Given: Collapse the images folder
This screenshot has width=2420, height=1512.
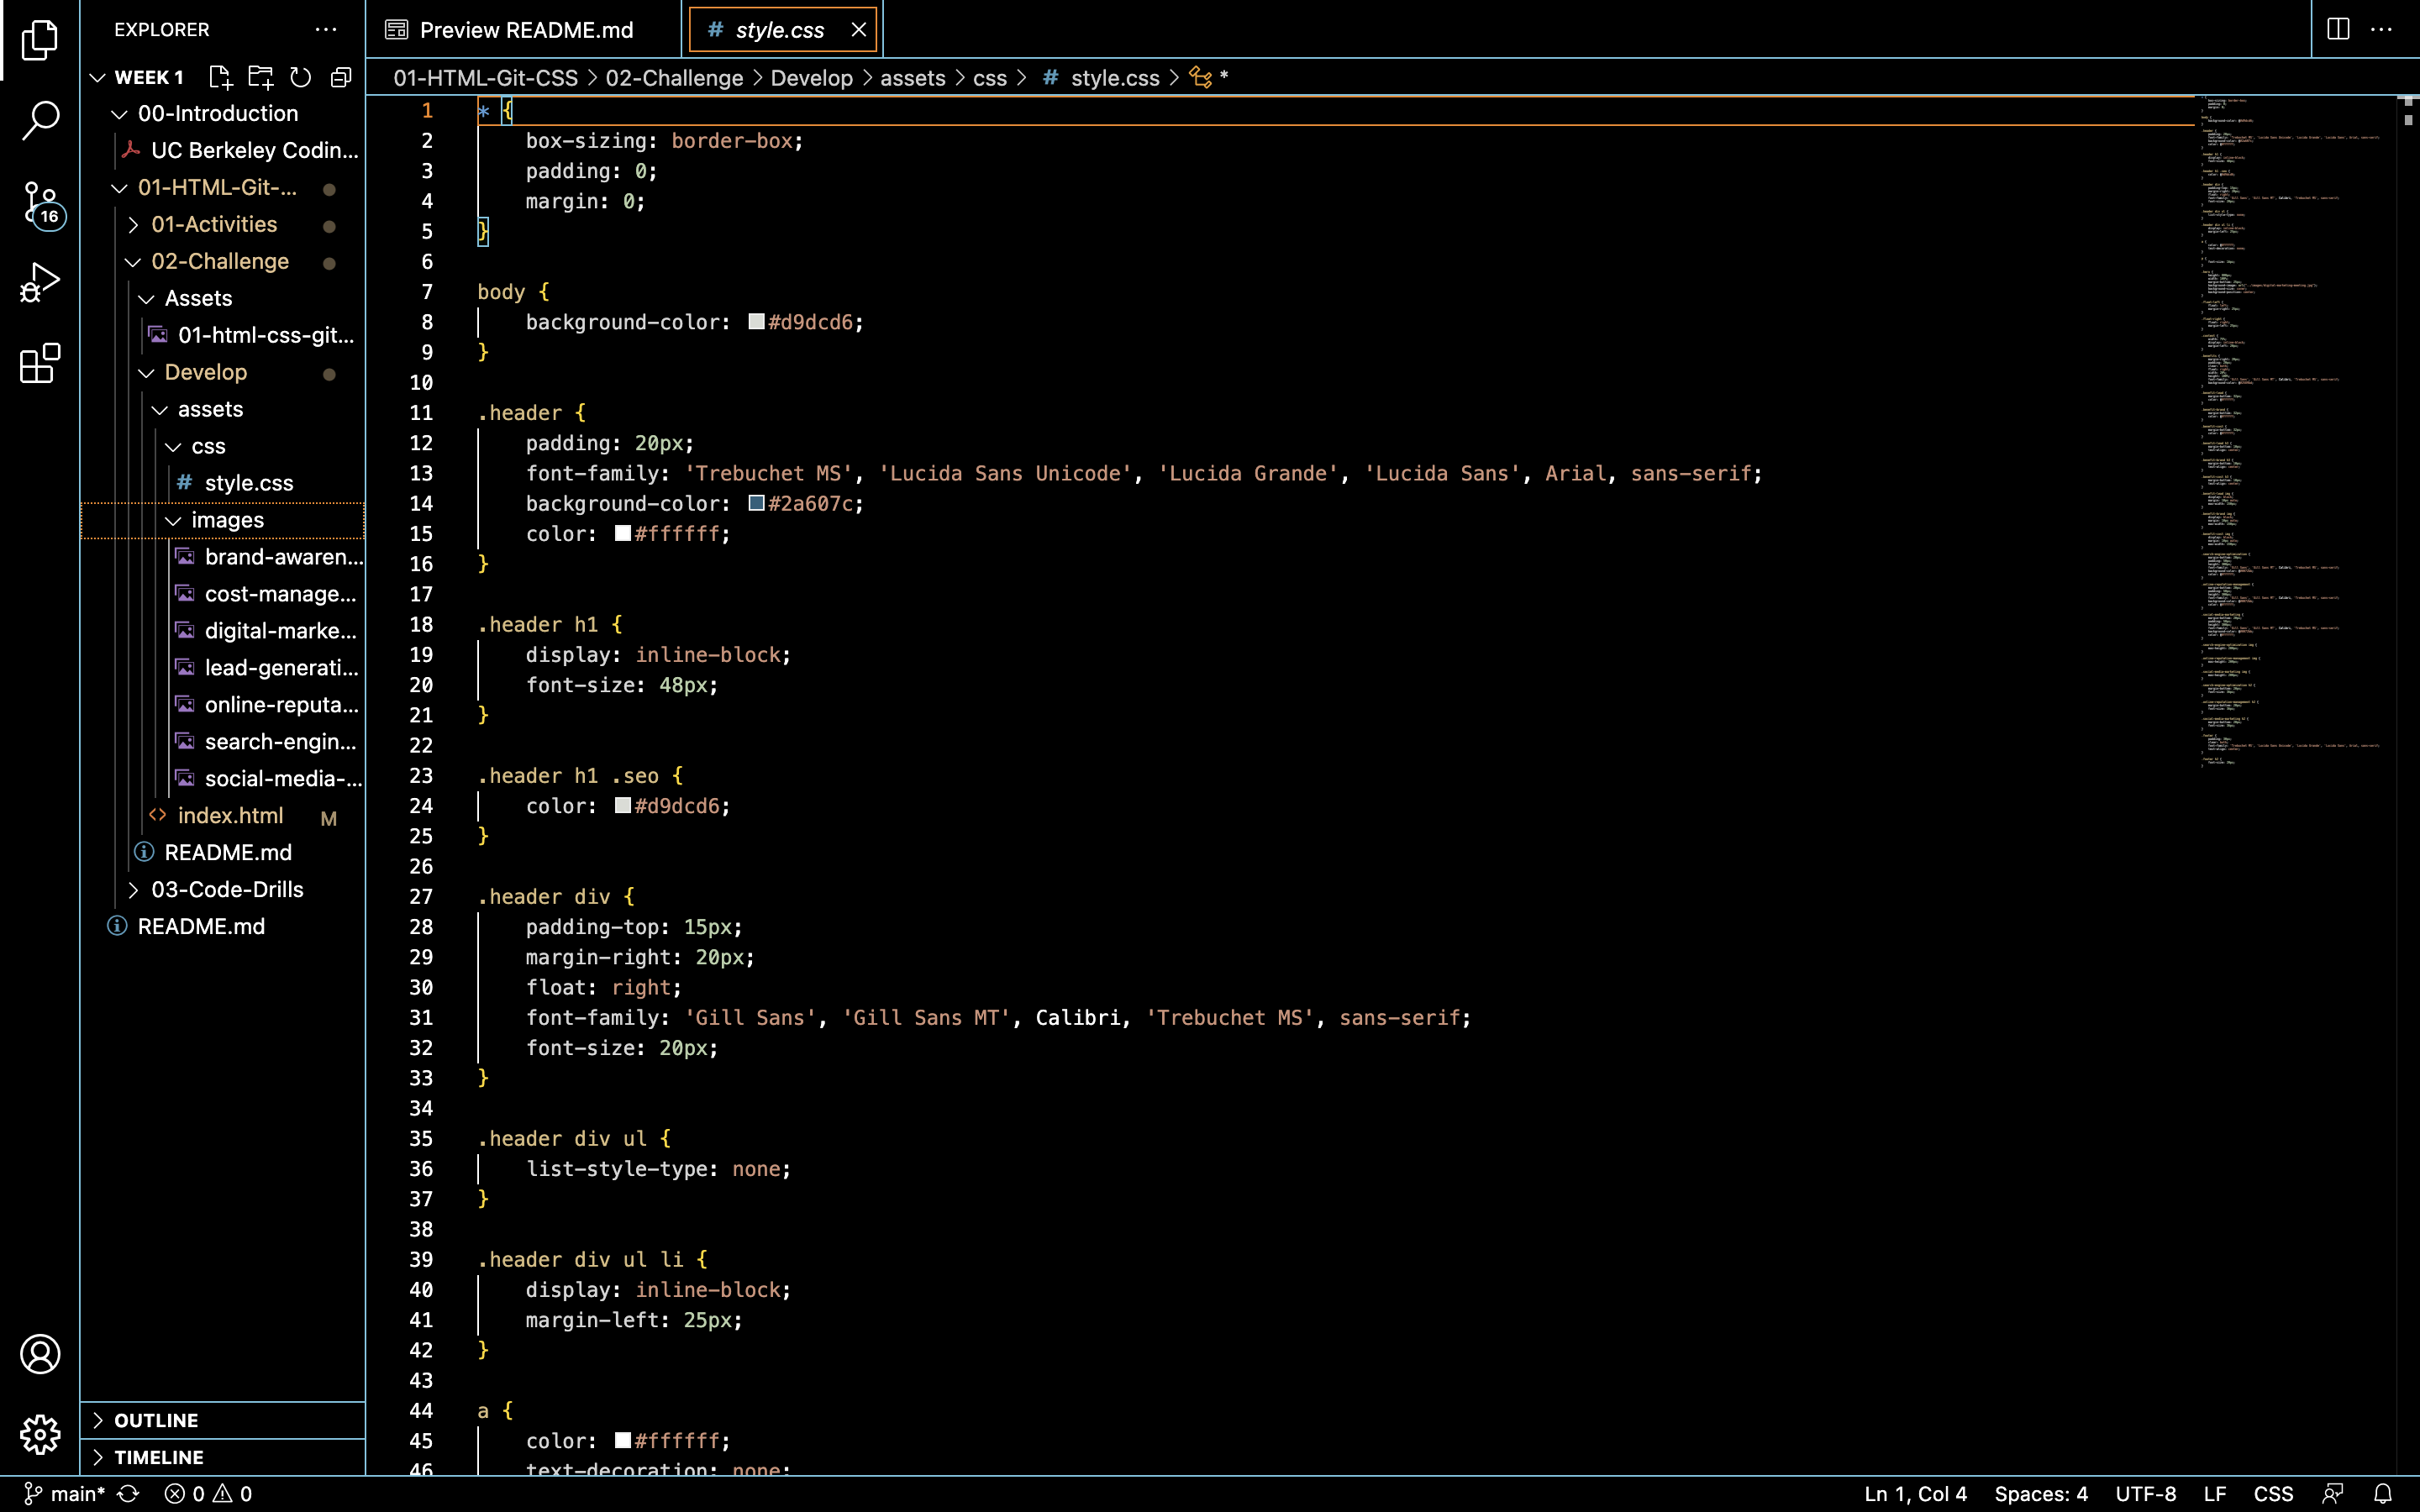Looking at the screenshot, I should (x=227, y=520).
